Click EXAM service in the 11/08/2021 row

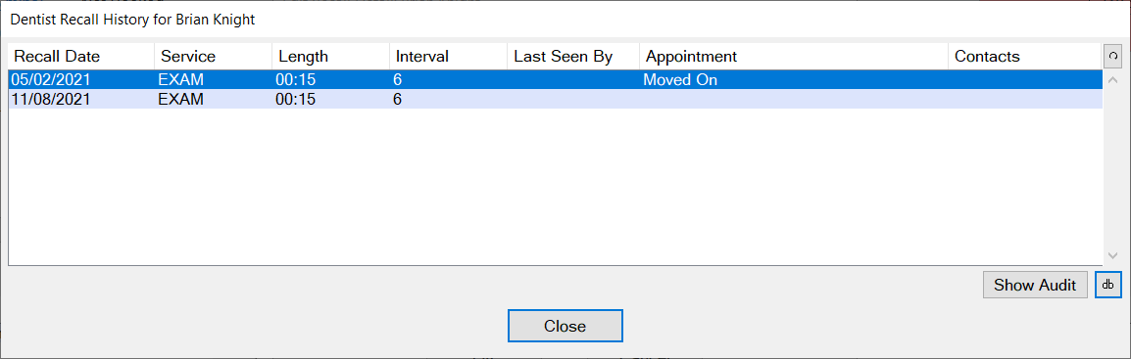(181, 99)
